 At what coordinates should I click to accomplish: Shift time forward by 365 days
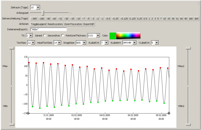click(196, 19)
